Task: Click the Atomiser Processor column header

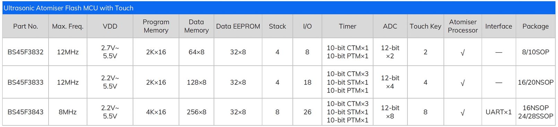Action: click(x=463, y=26)
